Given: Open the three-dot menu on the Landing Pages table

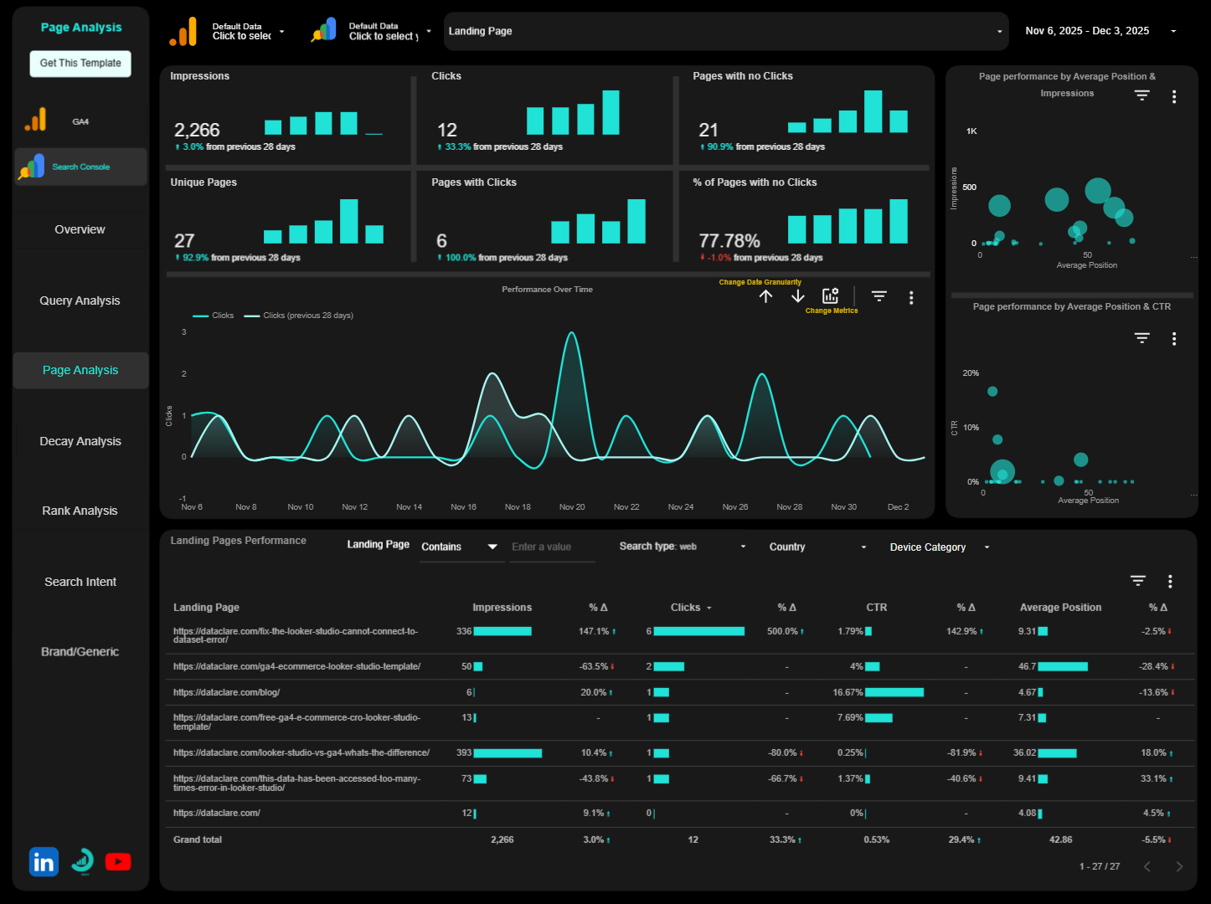Looking at the screenshot, I should click(x=1170, y=580).
